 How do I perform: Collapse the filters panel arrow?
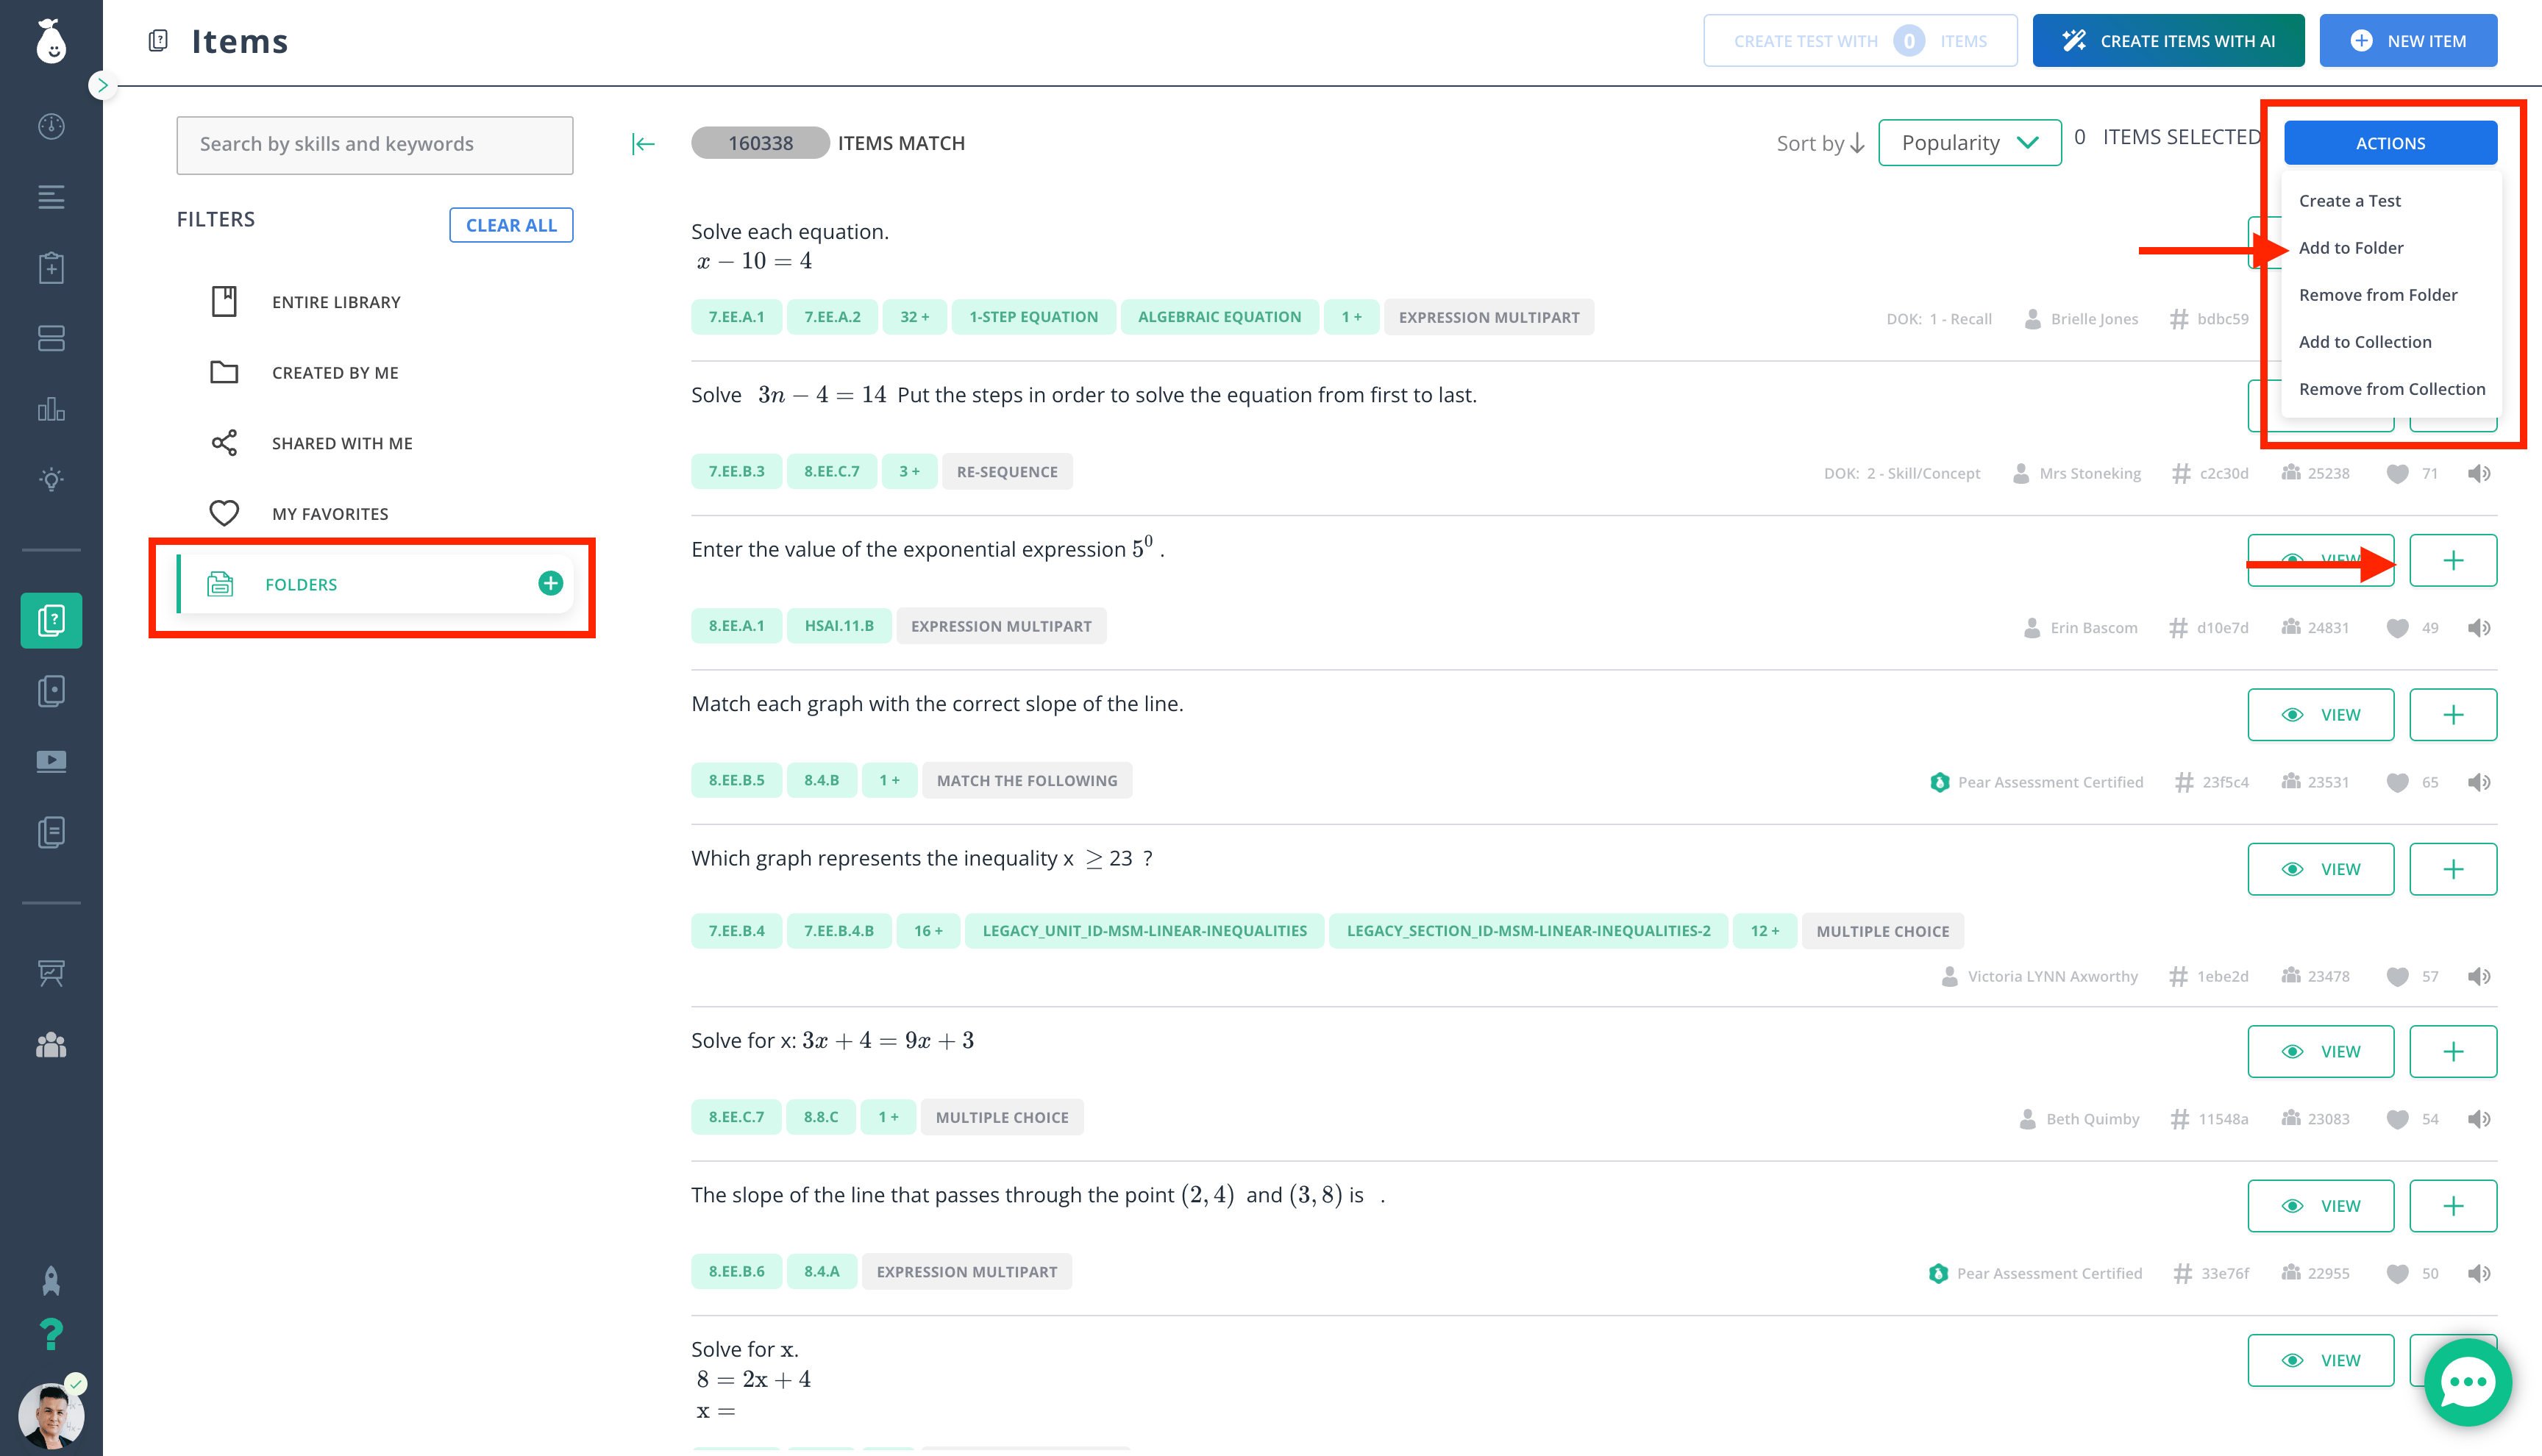643,144
